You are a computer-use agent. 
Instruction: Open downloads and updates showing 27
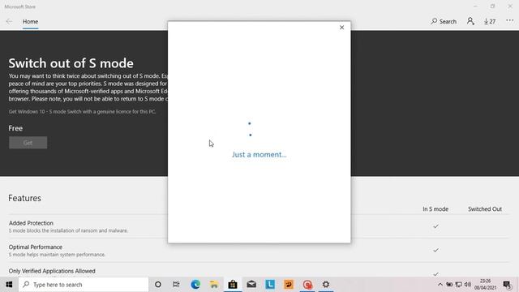(490, 22)
